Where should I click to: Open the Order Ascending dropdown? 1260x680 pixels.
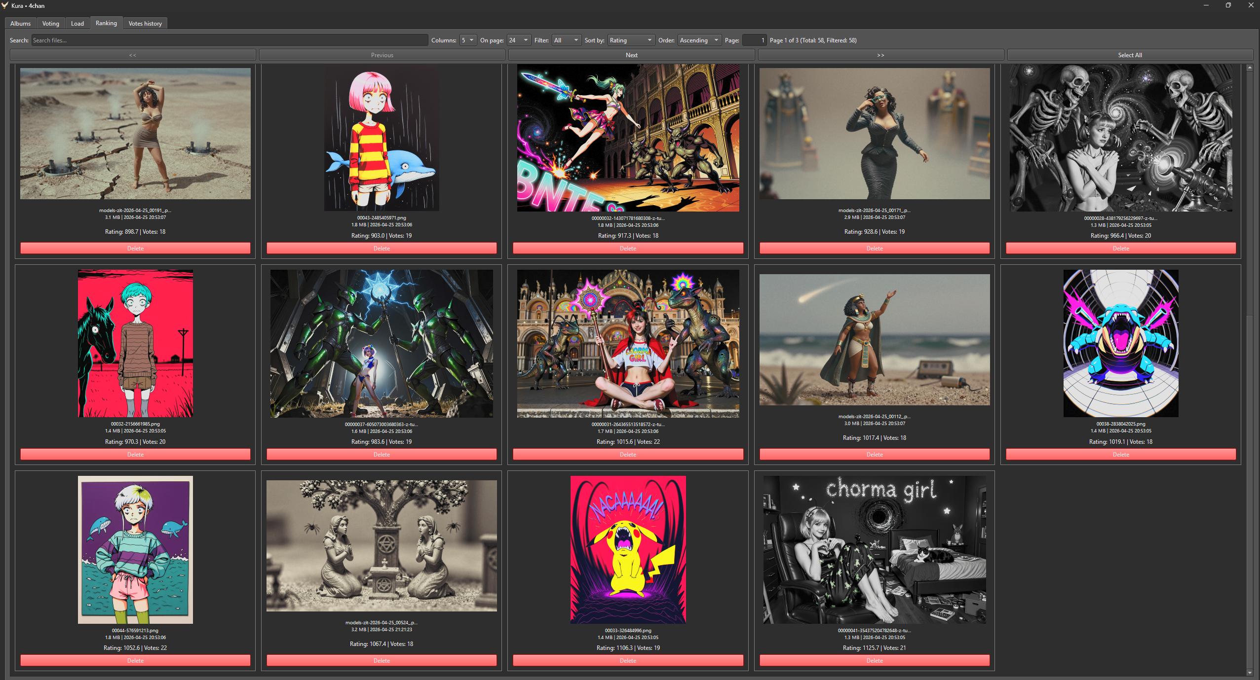pos(699,40)
